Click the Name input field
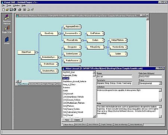Screen dimensions: 168x135 click(114, 76)
